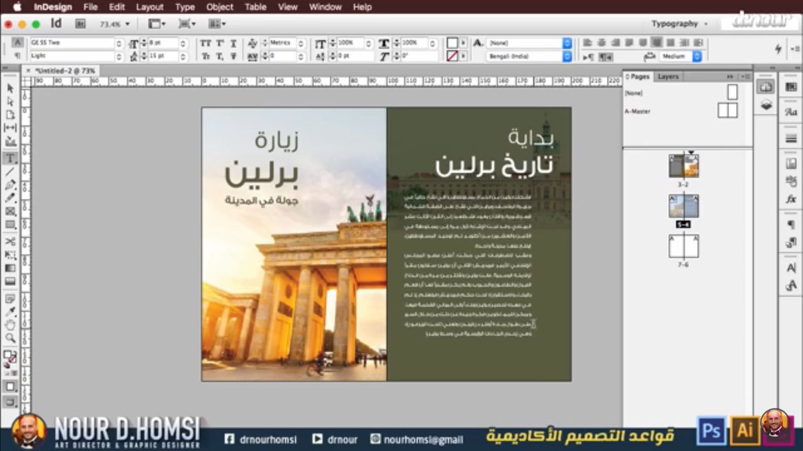The image size is (803, 451).
Task: Toggle Subscript formatting
Action: 219,57
